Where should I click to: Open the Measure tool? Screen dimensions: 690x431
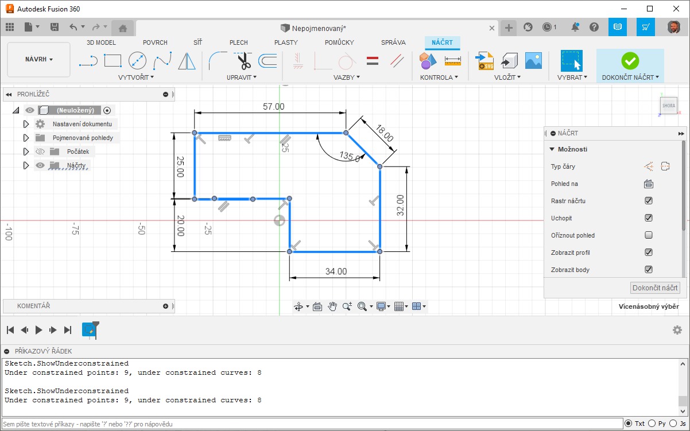(x=453, y=61)
